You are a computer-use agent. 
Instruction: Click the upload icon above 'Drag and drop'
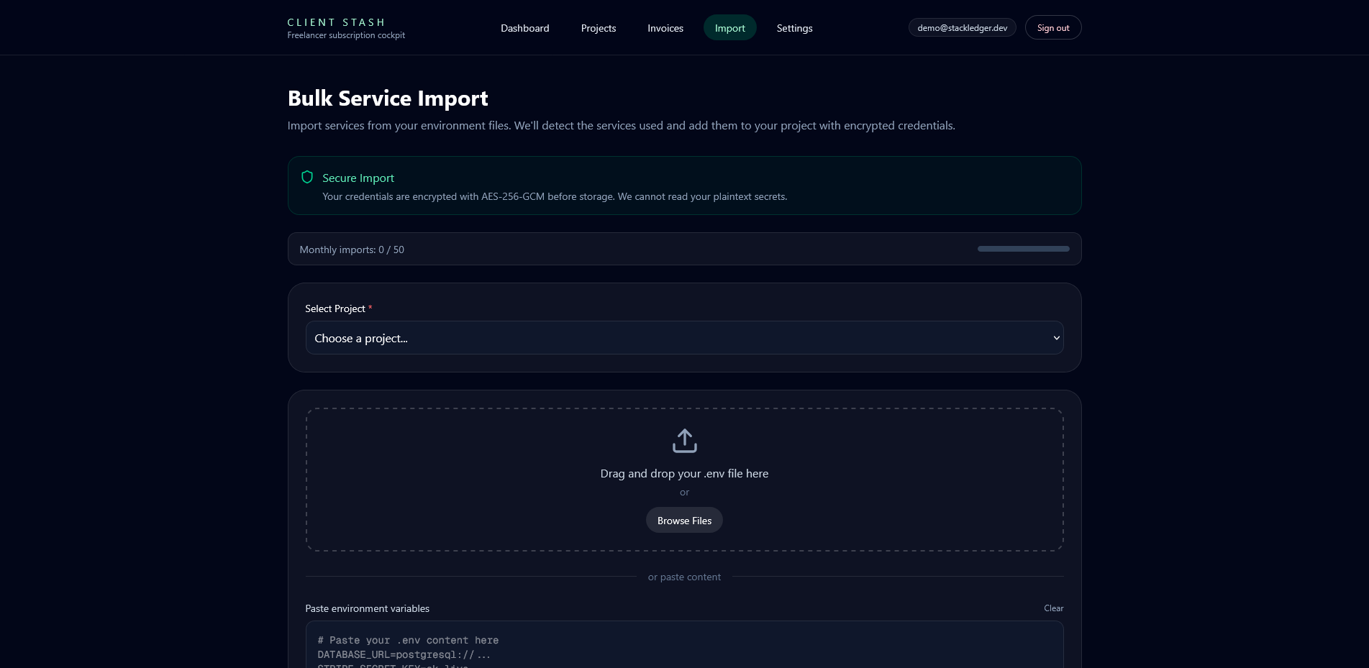click(684, 440)
